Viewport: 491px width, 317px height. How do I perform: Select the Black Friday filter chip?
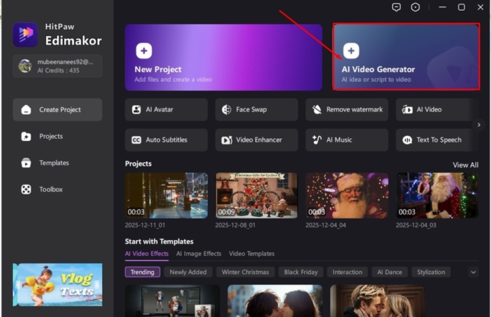[301, 272]
